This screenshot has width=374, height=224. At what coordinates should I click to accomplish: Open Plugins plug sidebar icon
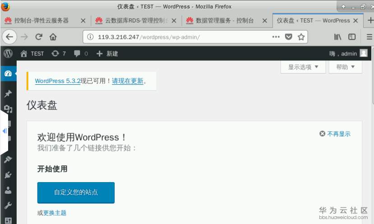8,175
